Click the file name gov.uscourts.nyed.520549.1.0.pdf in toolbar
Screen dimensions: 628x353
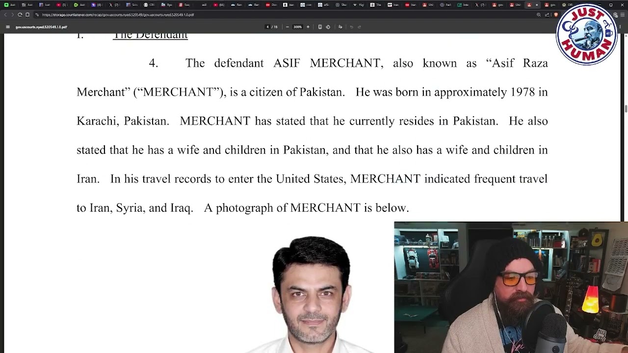coord(41,27)
